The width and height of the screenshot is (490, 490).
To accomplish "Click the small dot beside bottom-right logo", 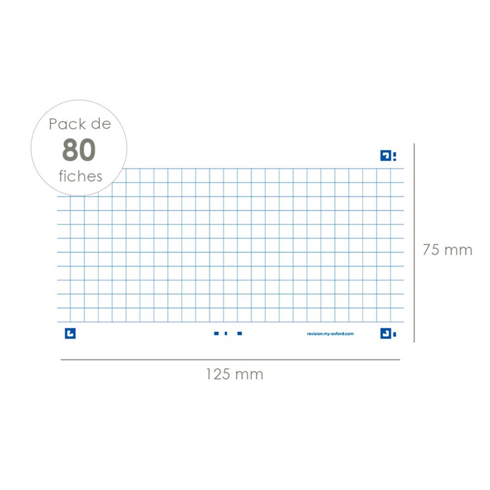I will (x=394, y=334).
